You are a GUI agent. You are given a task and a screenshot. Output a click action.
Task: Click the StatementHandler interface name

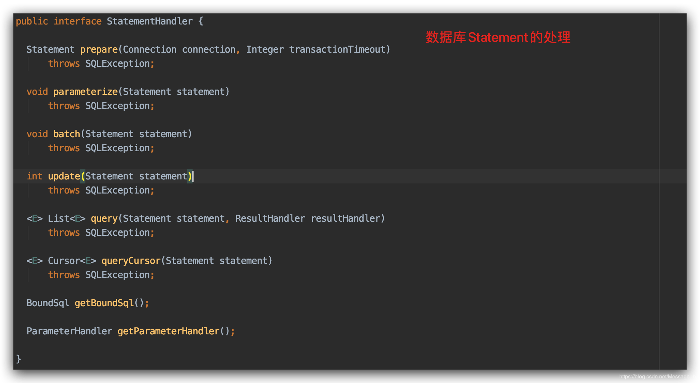150,21
